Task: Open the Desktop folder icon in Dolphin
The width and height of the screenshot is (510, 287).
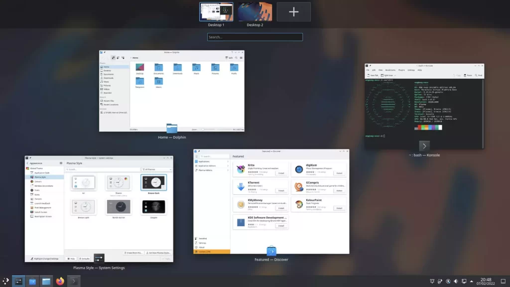Action: click(140, 67)
